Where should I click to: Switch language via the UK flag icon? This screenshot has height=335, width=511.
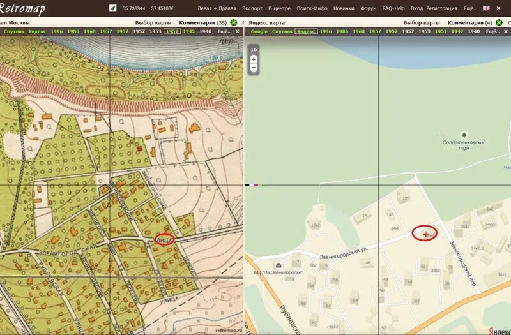(486, 8)
